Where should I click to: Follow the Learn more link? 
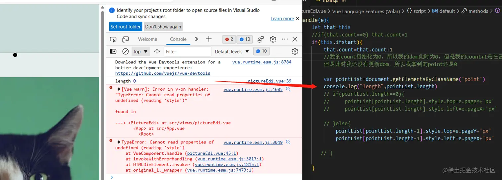tap(282, 19)
